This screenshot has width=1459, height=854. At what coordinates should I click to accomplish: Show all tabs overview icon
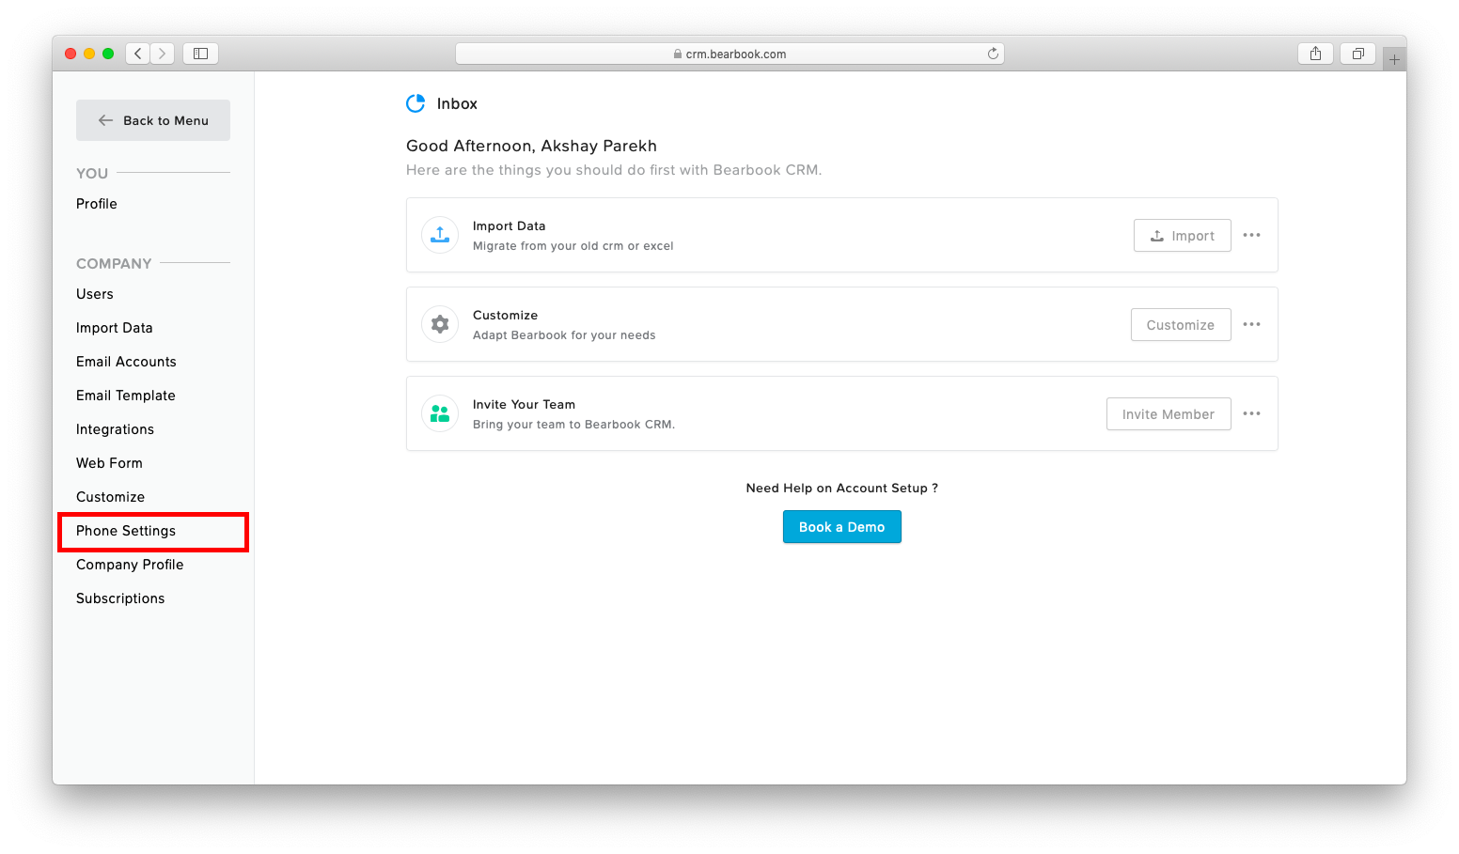[x=1357, y=54]
